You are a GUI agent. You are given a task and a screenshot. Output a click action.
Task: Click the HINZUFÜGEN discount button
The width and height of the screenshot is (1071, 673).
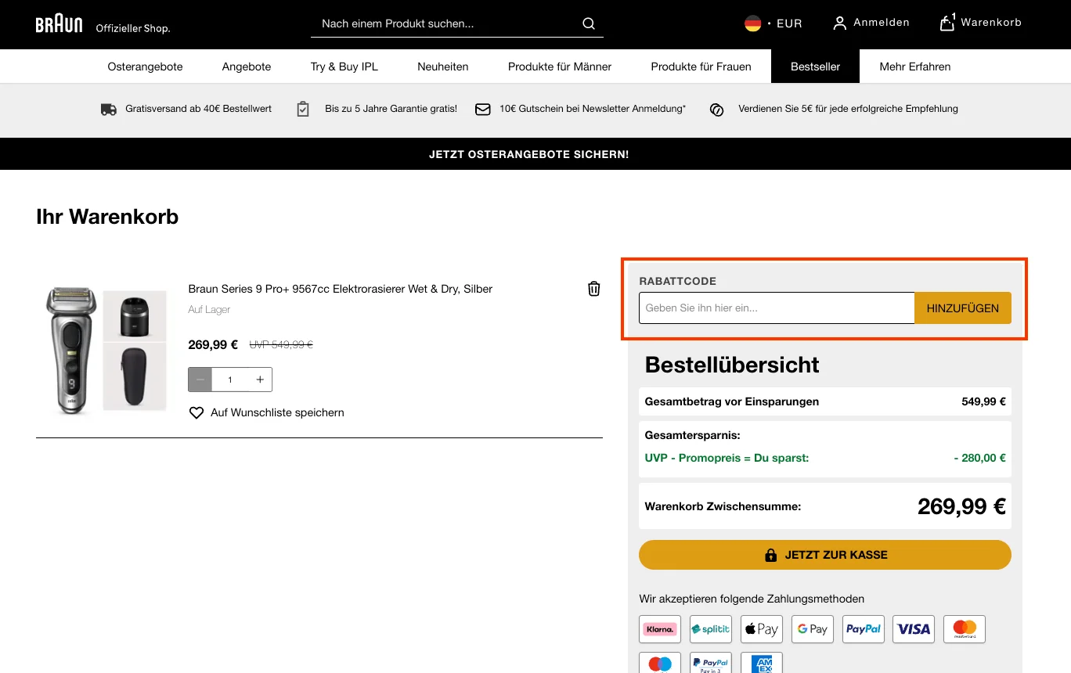pos(962,308)
